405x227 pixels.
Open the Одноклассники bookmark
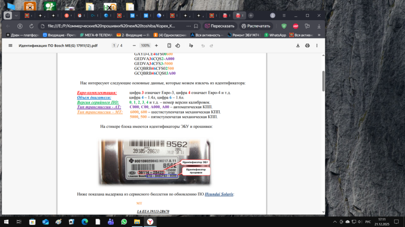170,35
